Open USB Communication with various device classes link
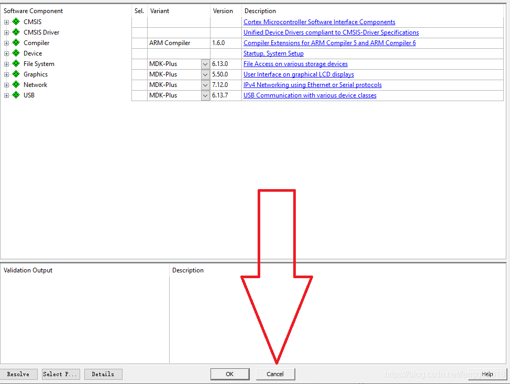This screenshot has height=384, width=510. (310, 95)
